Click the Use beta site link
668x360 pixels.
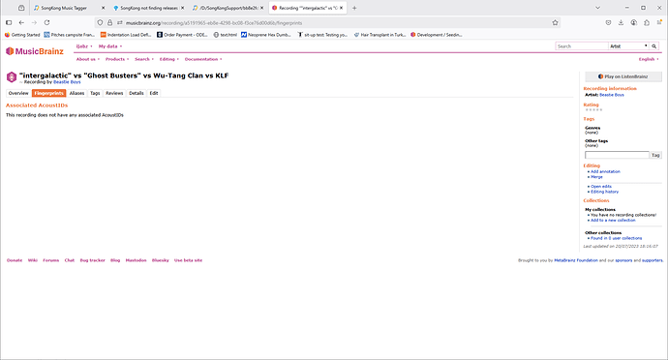click(189, 260)
